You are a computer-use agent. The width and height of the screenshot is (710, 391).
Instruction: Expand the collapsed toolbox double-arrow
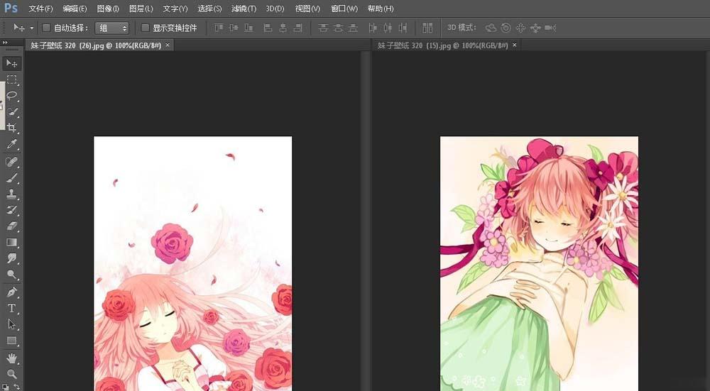[x=6, y=43]
